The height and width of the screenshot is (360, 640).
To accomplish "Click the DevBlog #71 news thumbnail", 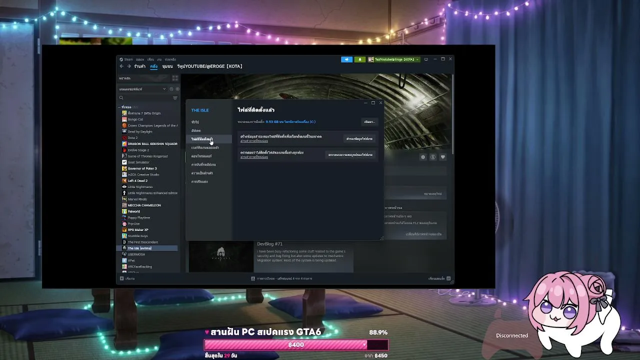I will coord(221,256).
